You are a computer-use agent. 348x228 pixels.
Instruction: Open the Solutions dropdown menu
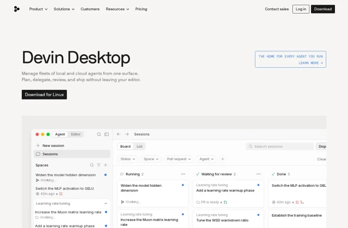coord(64,9)
